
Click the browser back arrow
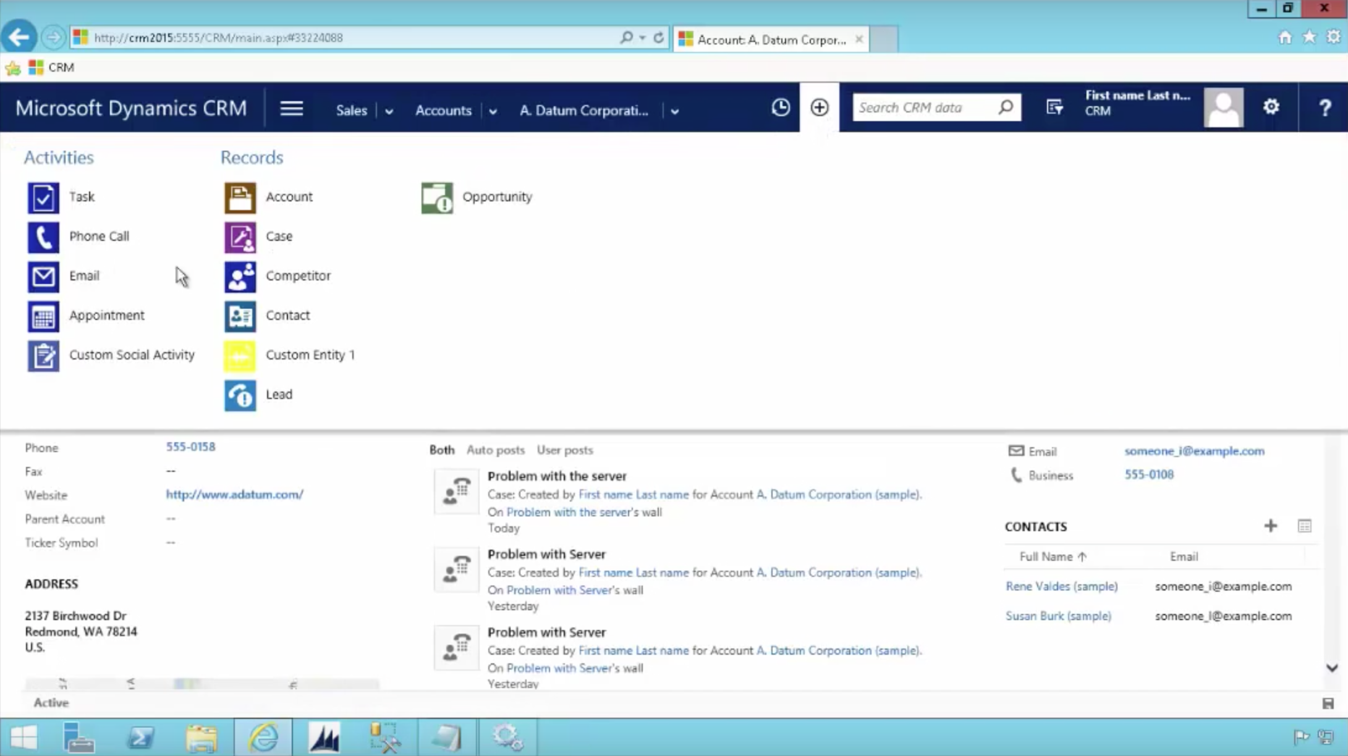(19, 37)
